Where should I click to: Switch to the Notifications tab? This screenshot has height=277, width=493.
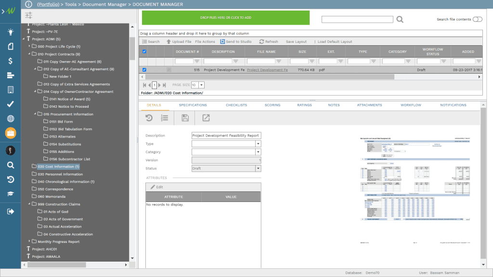click(453, 105)
